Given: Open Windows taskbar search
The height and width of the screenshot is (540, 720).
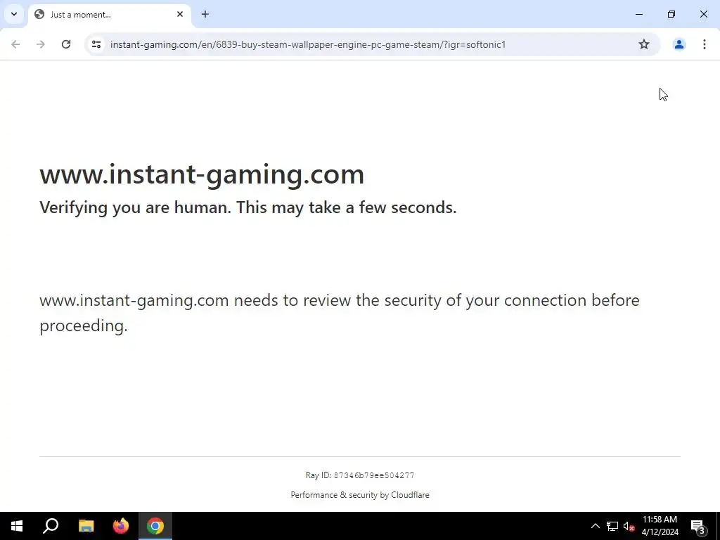Looking at the screenshot, I should (51, 526).
